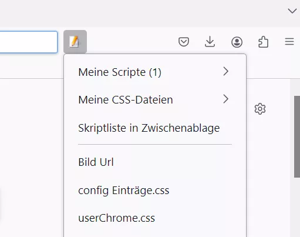Click the gear settings icon on page
Screen dimensions: 300x237
point(260,109)
